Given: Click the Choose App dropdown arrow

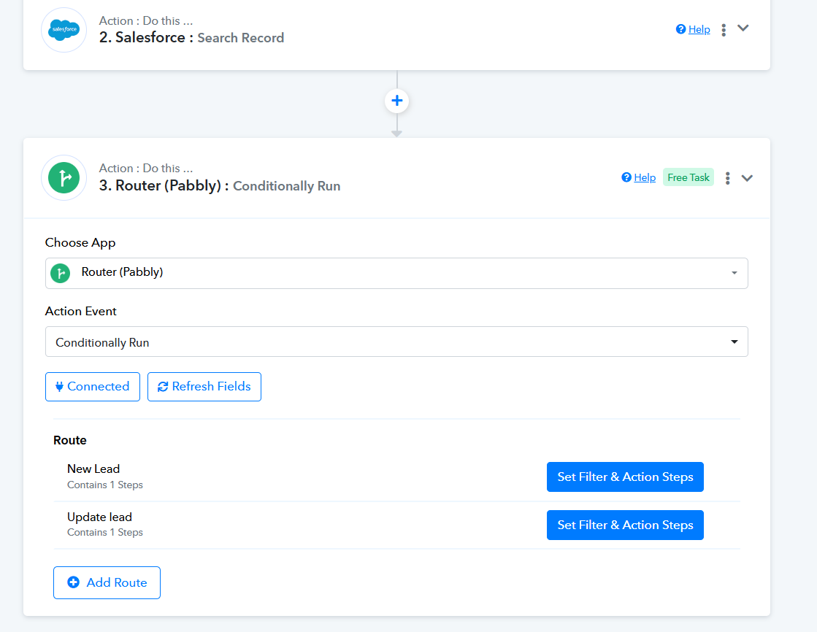Looking at the screenshot, I should point(734,273).
